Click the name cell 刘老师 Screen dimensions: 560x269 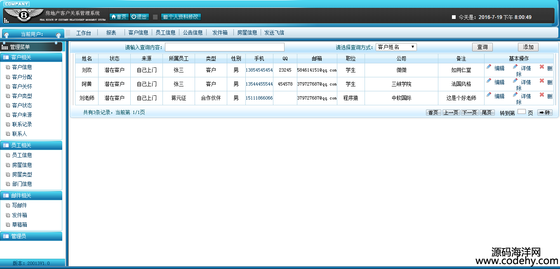[87, 98]
